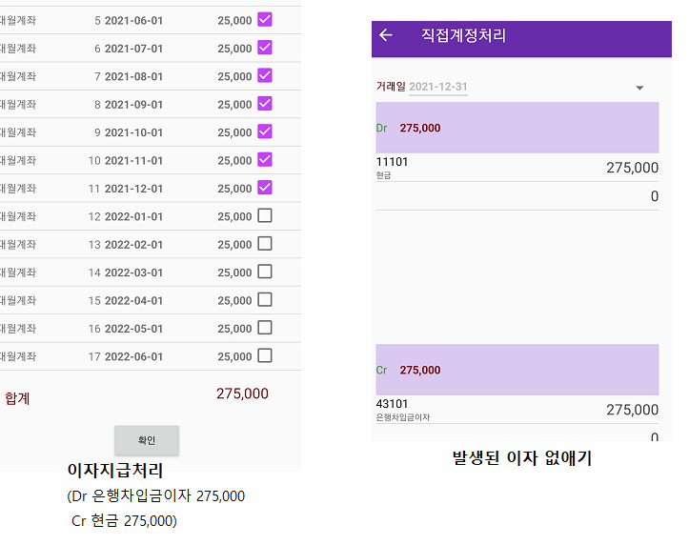Viewport: 689px width, 545px height.
Task: Uncheck the 2021-10-01 row checkbox
Action: pyautogui.click(x=265, y=131)
